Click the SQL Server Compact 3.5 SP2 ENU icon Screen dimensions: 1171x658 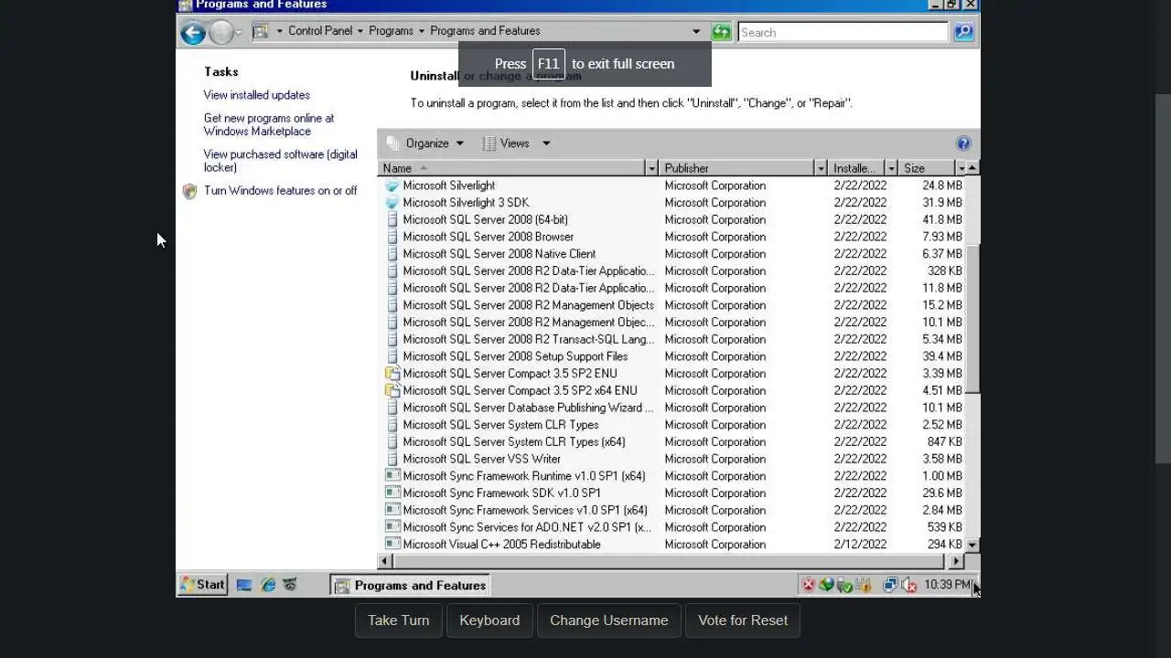392,373
